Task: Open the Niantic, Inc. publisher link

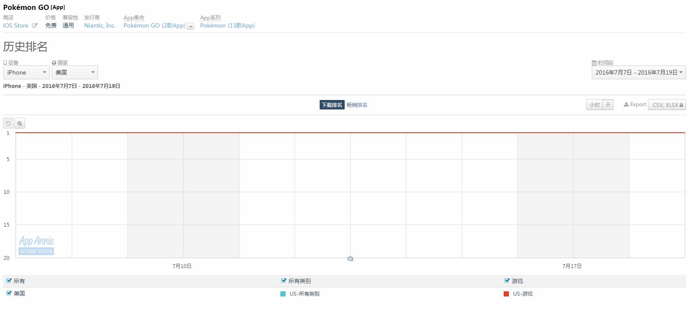Action: coord(100,26)
